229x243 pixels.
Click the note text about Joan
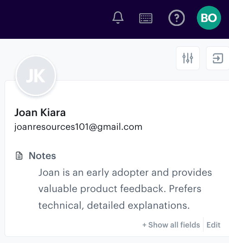point(125,189)
